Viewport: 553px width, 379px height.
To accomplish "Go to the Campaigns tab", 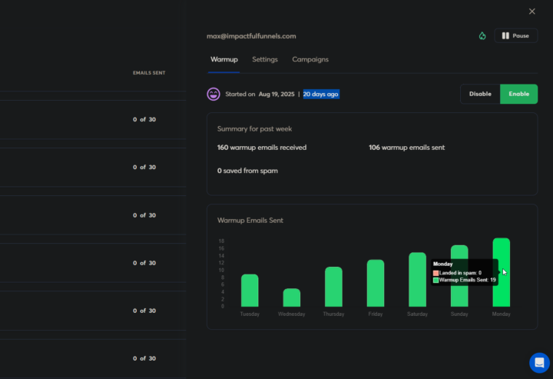I will pyautogui.click(x=310, y=59).
